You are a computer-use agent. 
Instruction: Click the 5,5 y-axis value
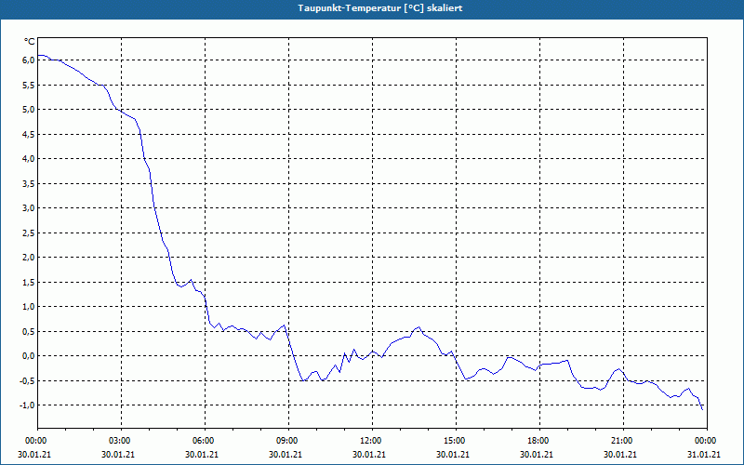[28, 85]
